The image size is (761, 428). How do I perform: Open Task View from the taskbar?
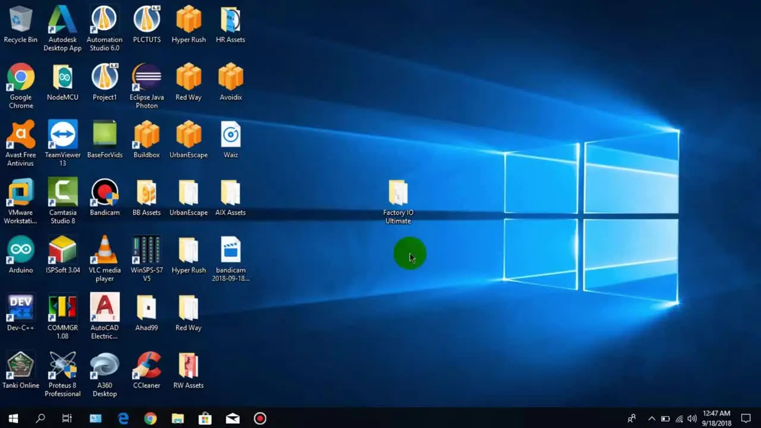tap(67, 418)
